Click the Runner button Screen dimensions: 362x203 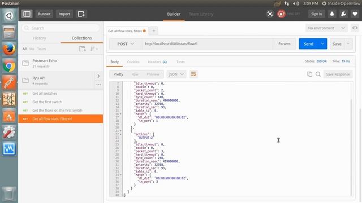(x=44, y=14)
